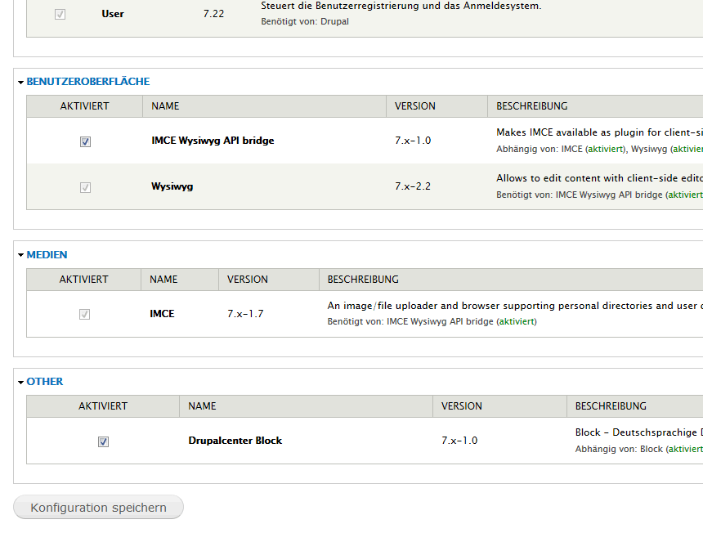Collapse the MEDIEN fieldset via its title
Screen dimensions: 703x542
(x=47, y=255)
